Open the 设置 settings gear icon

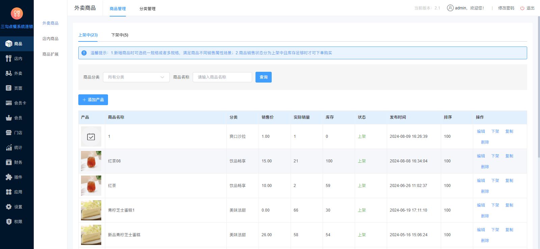(x=9, y=207)
